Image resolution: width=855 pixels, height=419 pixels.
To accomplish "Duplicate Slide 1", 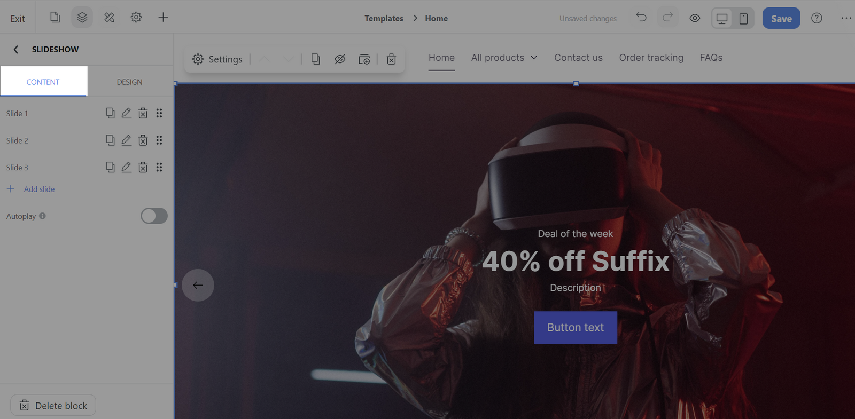I will [x=110, y=113].
